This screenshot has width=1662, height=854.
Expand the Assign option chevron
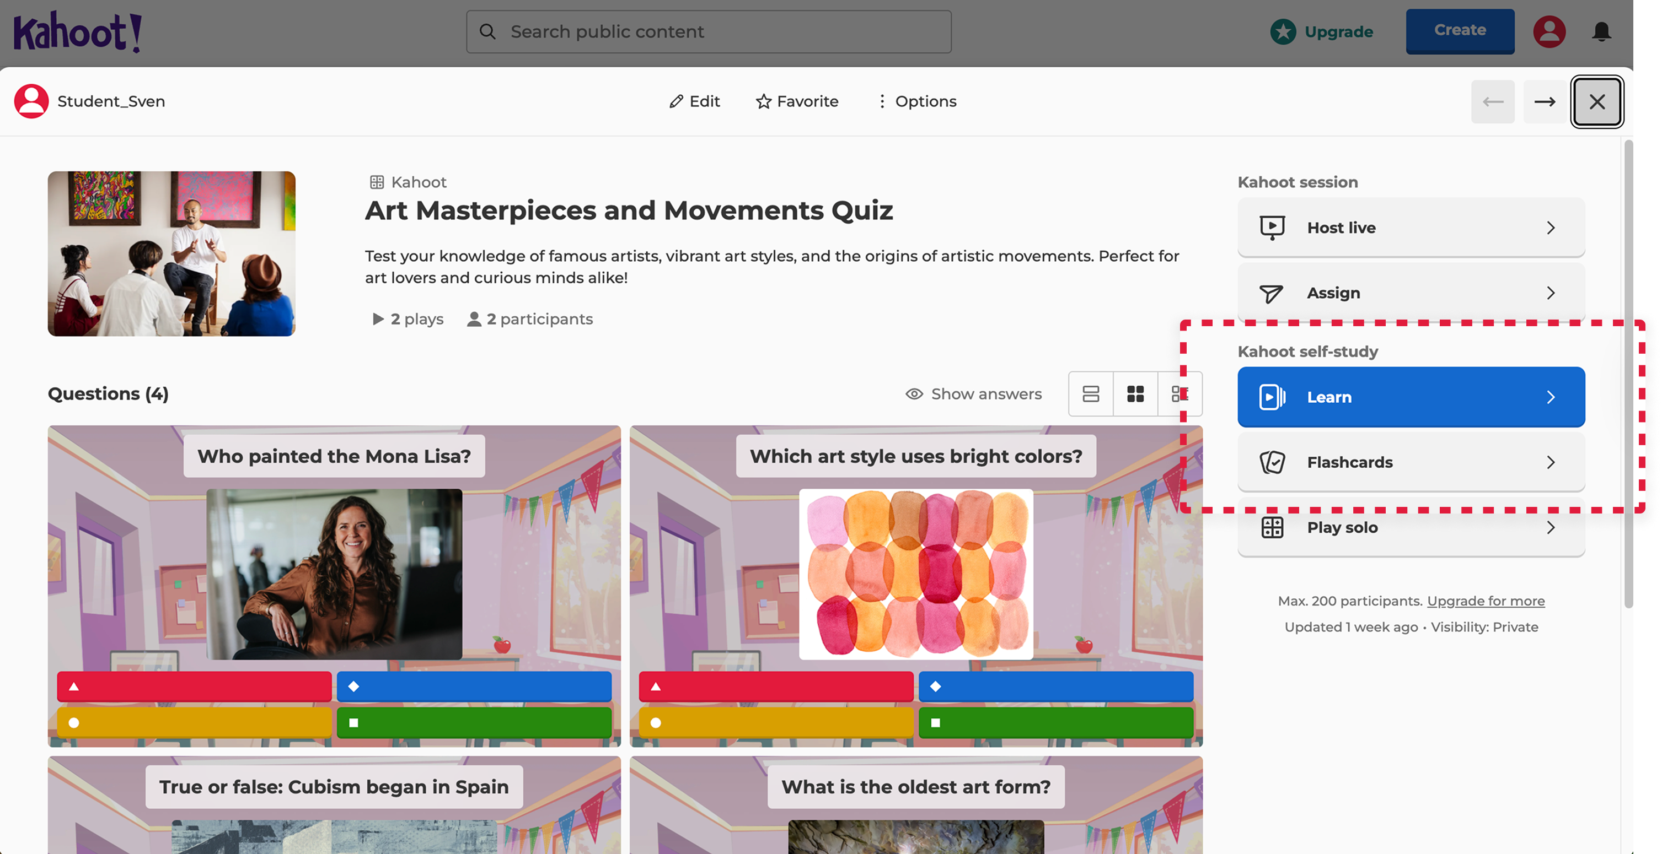tap(1551, 293)
